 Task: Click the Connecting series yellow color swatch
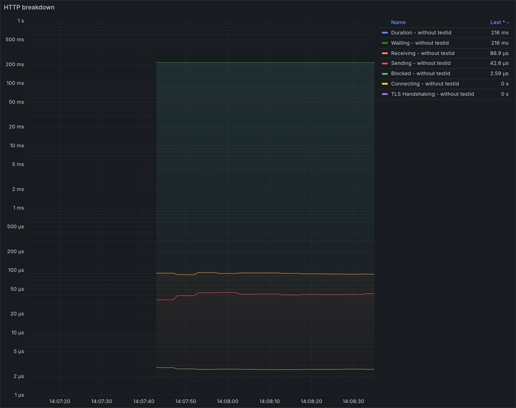tap(385, 83)
